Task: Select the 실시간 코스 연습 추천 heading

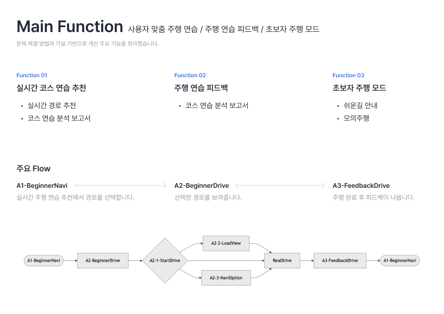Action: tap(51, 88)
